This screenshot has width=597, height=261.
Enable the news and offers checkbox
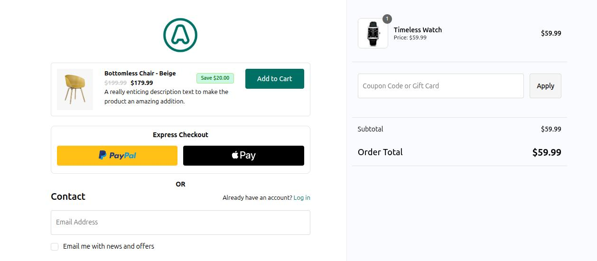[55, 247]
